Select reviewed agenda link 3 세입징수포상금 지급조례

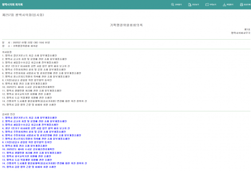pos(31,125)
